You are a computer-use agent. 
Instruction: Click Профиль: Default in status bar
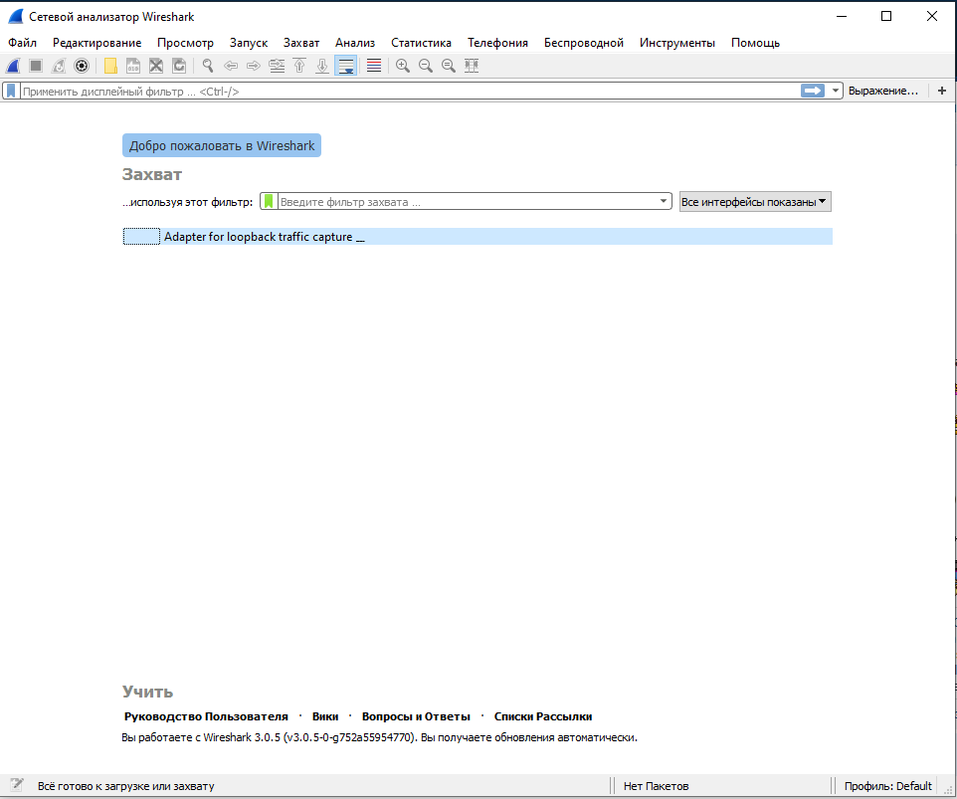[888, 786]
